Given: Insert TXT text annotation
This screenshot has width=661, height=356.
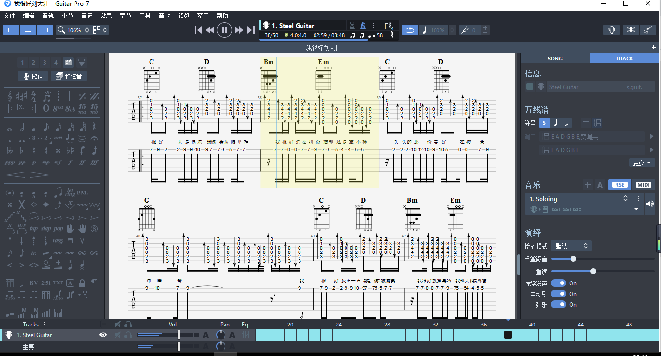Looking at the screenshot, I should point(58,283).
